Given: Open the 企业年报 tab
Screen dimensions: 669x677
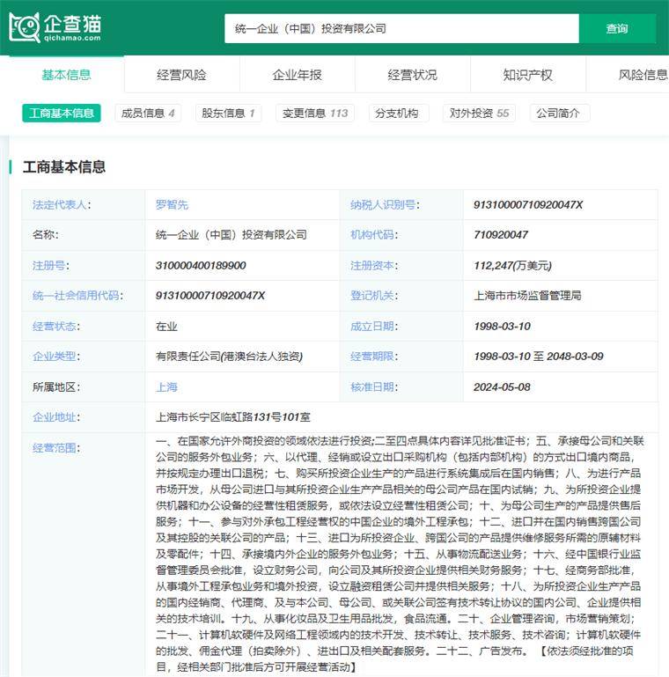Looking at the screenshot, I should [297, 75].
